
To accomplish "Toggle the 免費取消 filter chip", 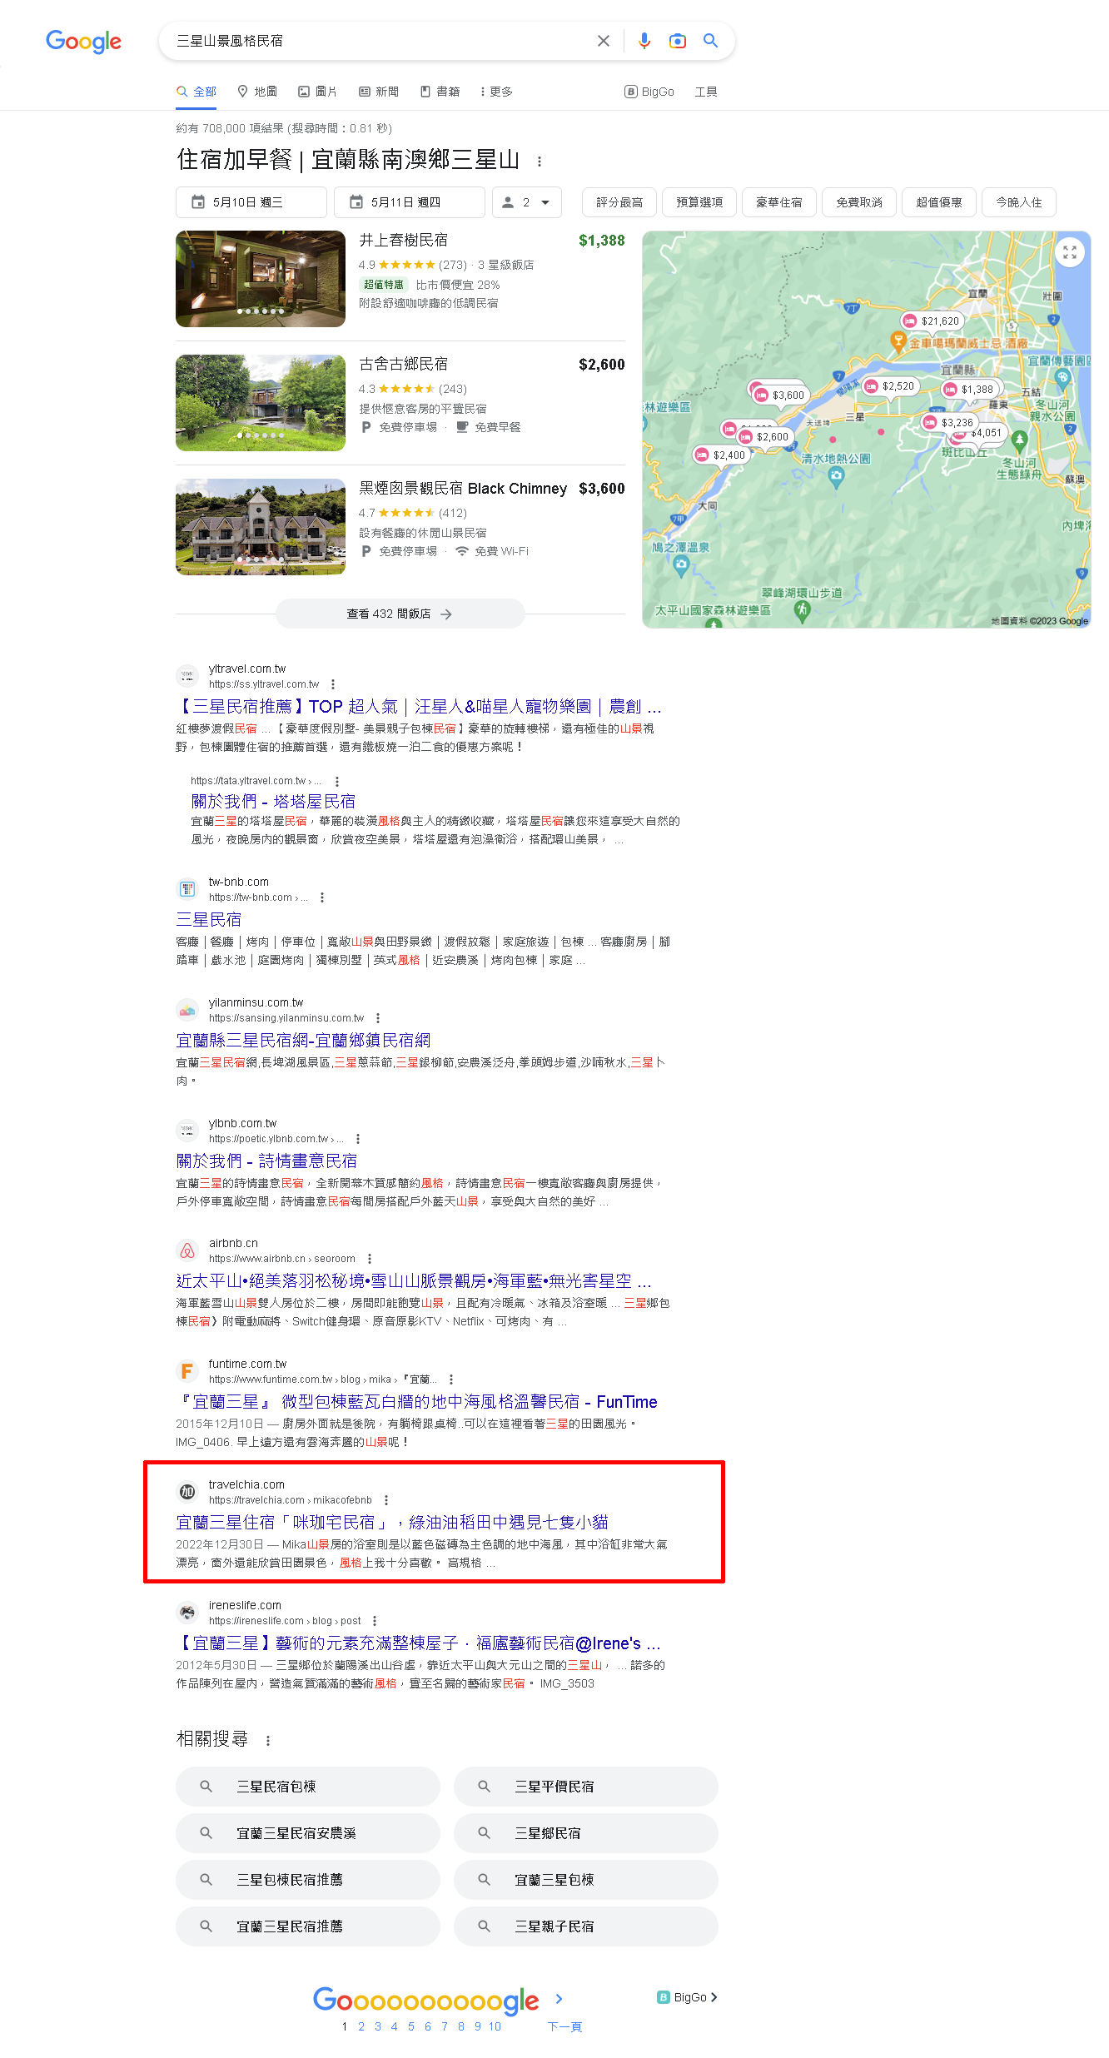I will [859, 202].
